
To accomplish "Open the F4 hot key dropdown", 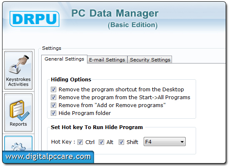I will 164,142.
